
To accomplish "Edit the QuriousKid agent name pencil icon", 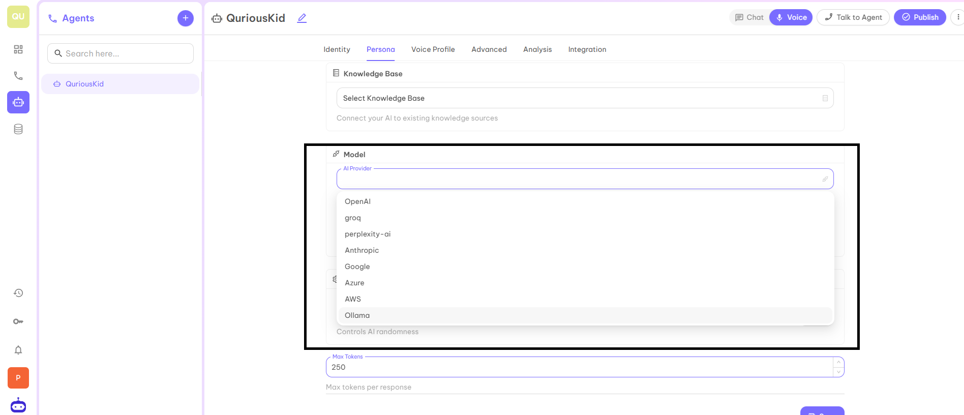I will pos(302,18).
